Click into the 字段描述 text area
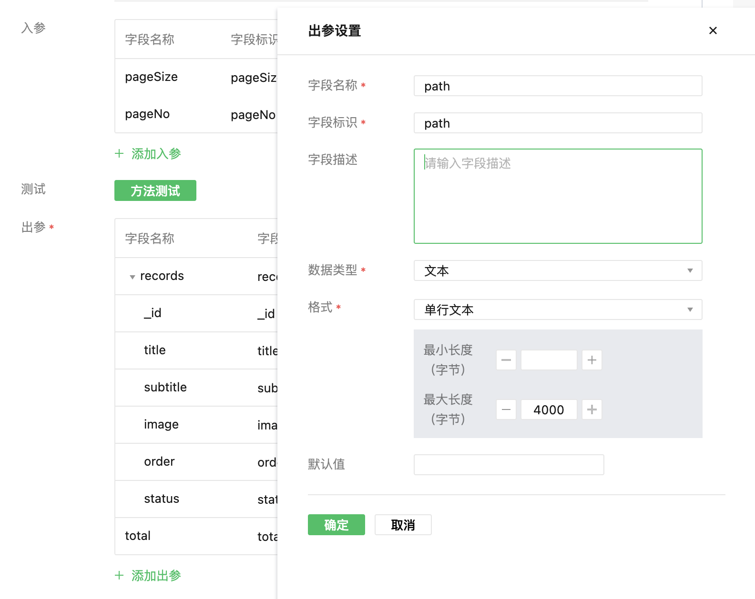Screen dimensions: 755x599 558,196
